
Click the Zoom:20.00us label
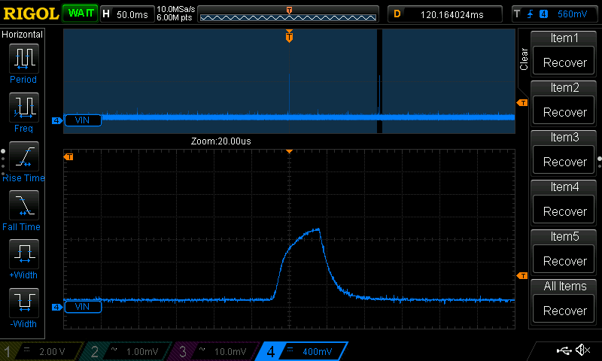point(220,141)
